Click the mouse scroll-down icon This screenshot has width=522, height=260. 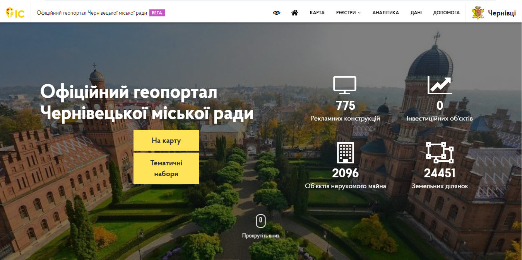click(260, 221)
